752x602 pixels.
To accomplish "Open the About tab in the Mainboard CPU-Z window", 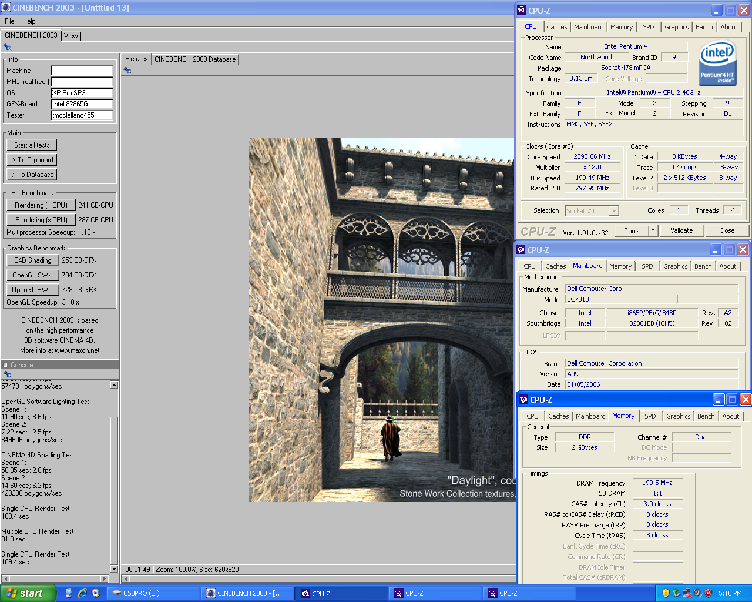I will pos(727,266).
